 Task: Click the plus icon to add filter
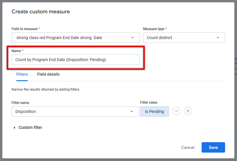point(188,111)
